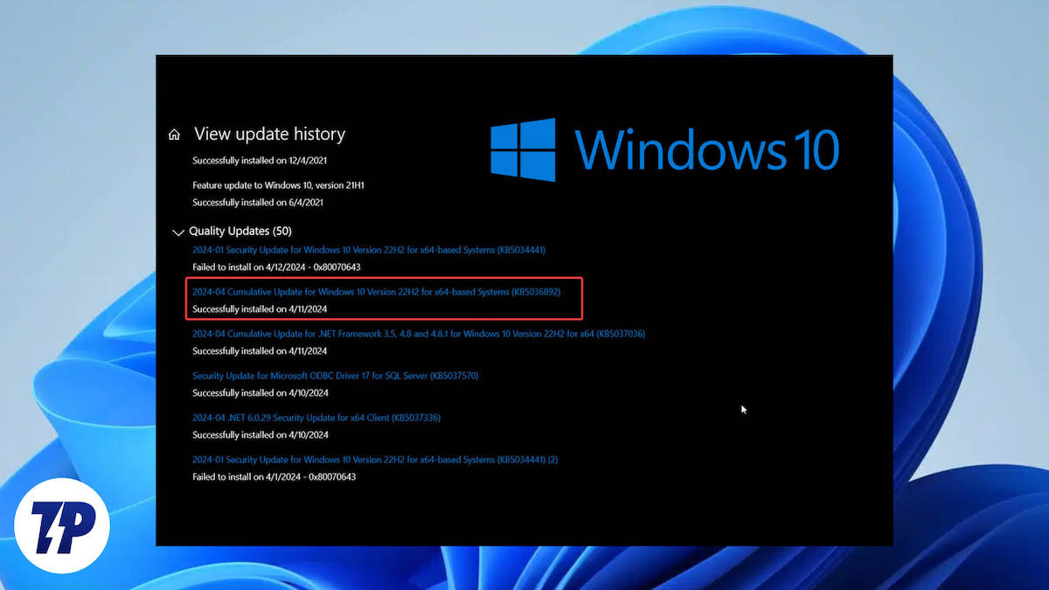Open the .NET Framework KB5037036 update link
The height and width of the screenshot is (590, 1049).
pyautogui.click(x=419, y=333)
